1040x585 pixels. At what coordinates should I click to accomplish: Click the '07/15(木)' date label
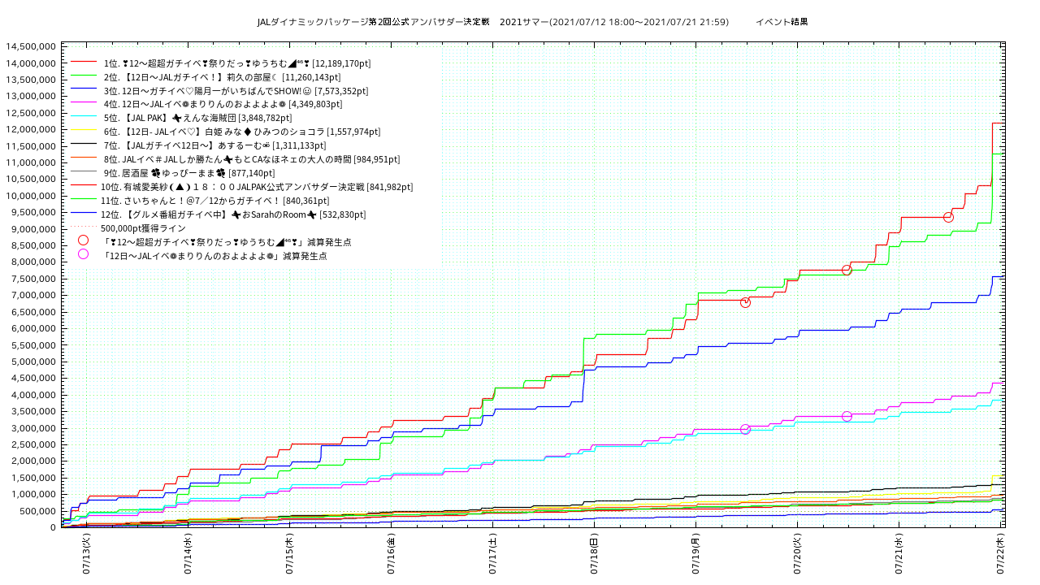(290, 555)
